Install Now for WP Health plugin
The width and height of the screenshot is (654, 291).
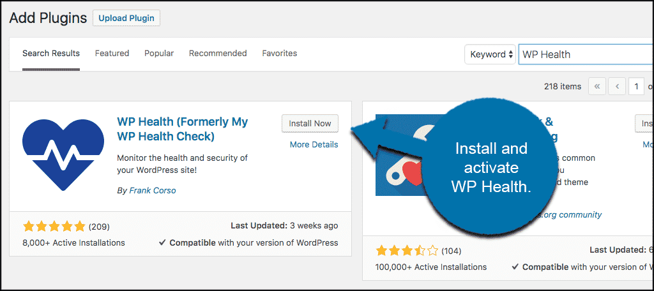point(310,123)
